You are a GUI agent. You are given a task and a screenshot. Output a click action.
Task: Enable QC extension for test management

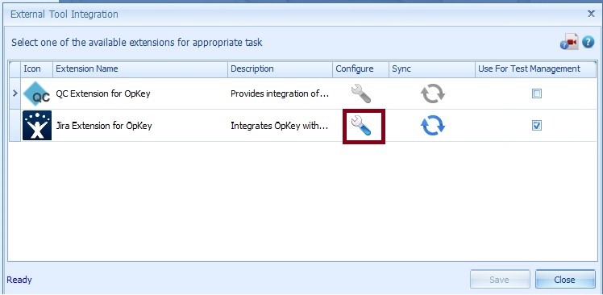pos(537,93)
